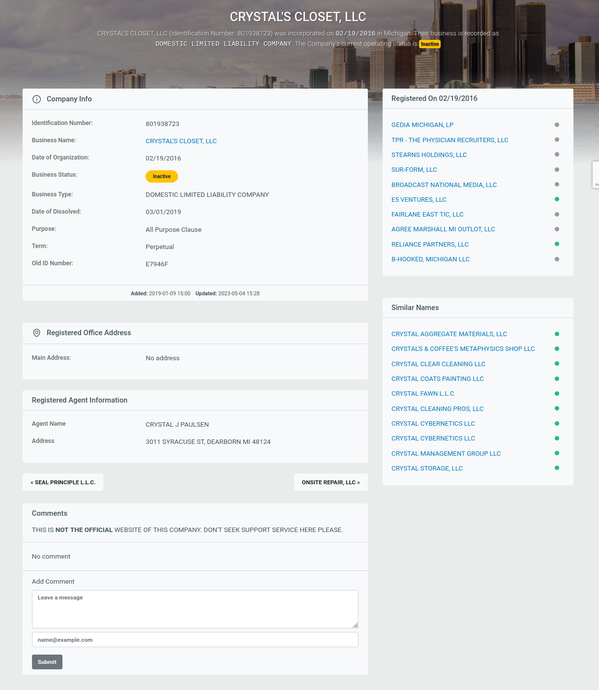This screenshot has height=690, width=599.
Task: Open CRYSTAL MANAGEMENT GROUP LLC link
Action: (446, 453)
